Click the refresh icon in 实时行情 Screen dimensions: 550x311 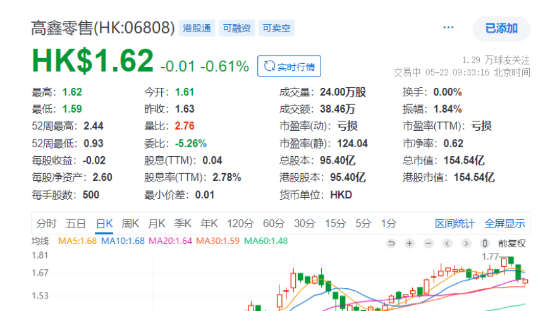[269, 66]
